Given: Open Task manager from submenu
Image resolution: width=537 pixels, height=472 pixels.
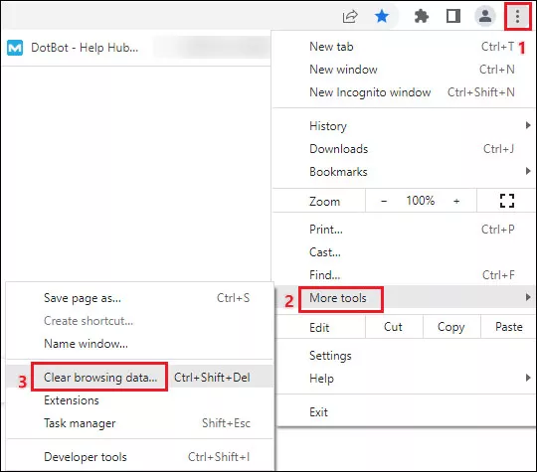Looking at the screenshot, I should pyautogui.click(x=140, y=423).
